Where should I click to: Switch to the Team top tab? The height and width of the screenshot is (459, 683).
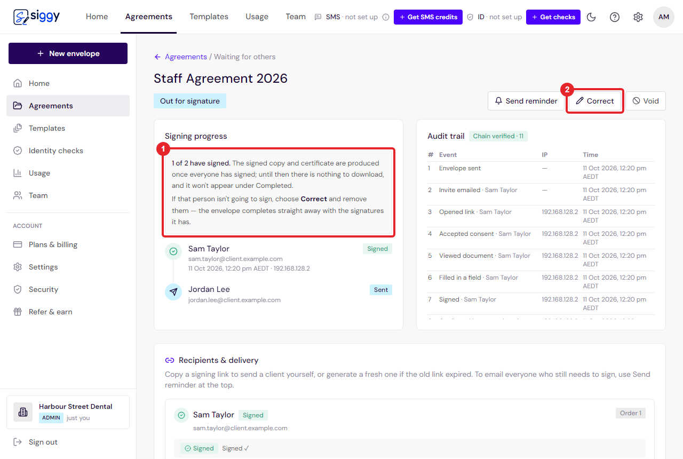click(x=296, y=17)
